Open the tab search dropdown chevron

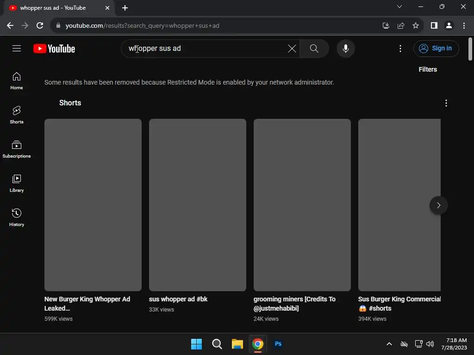tap(399, 6)
